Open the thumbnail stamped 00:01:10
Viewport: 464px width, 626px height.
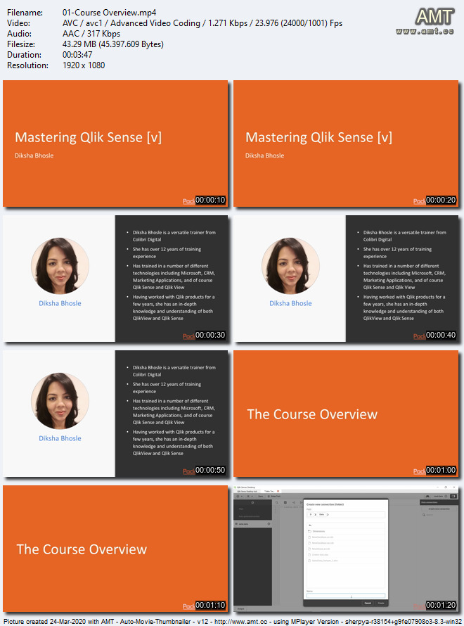(115, 549)
